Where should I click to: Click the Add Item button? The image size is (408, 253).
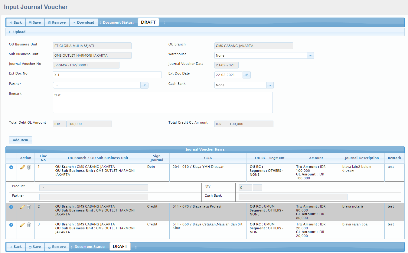click(x=20, y=140)
